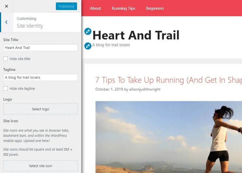Click the runner featured image
Screen dimensions: 242x173
point(169,137)
